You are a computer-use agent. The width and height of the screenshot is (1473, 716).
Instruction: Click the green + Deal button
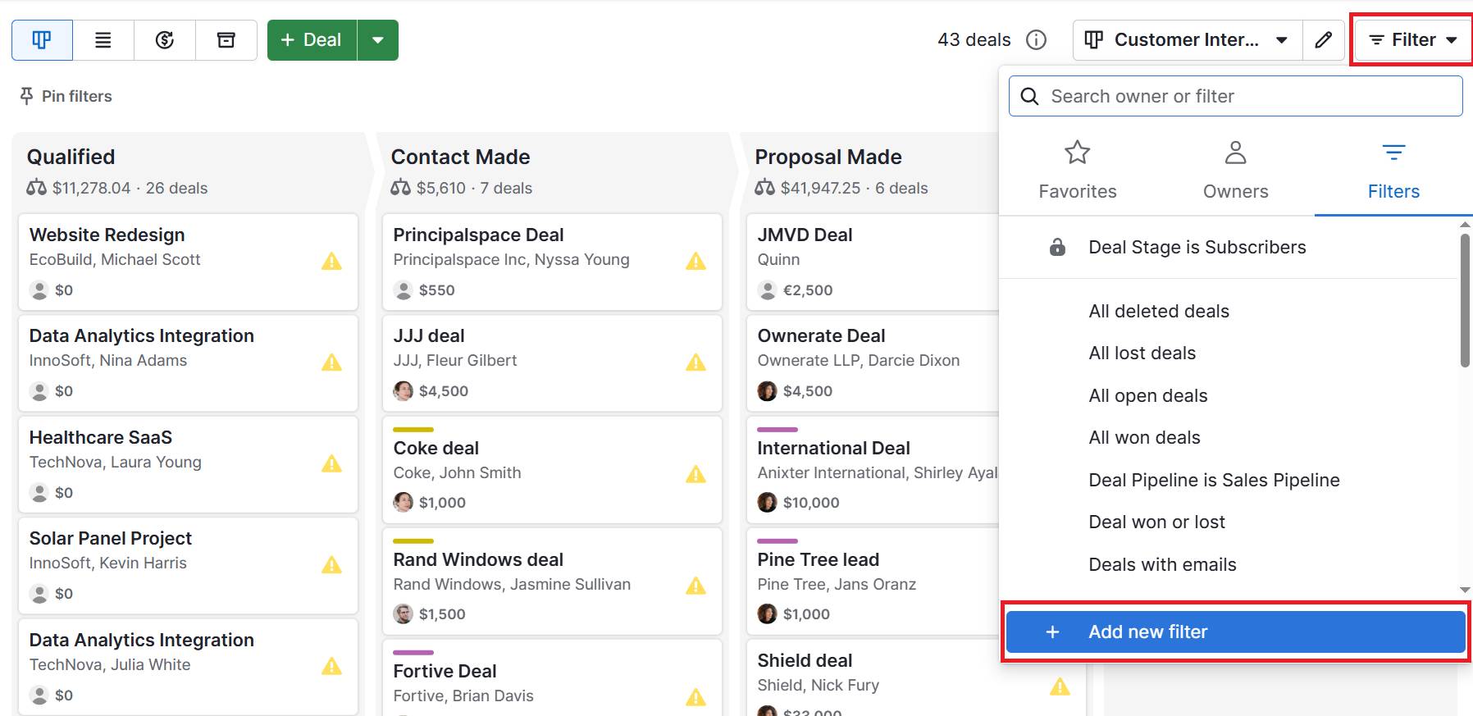pos(312,40)
